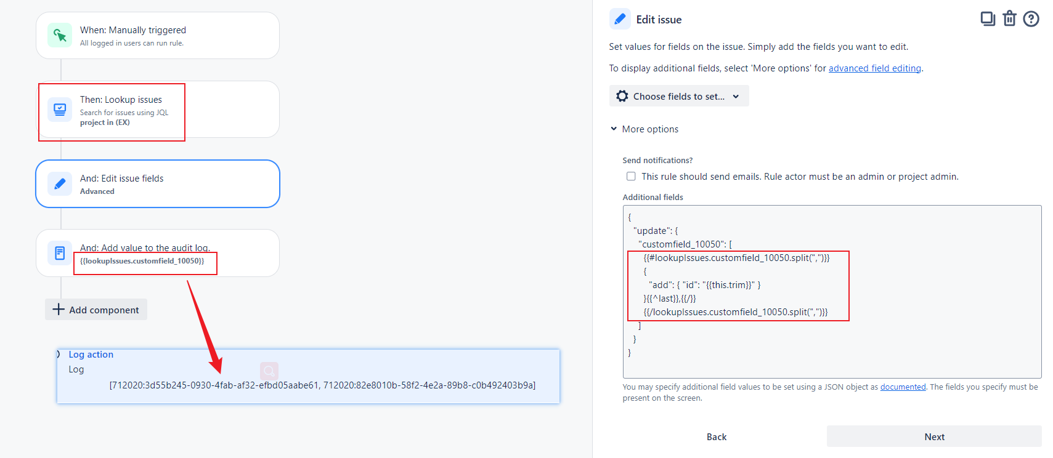Click the Next button

pos(934,436)
